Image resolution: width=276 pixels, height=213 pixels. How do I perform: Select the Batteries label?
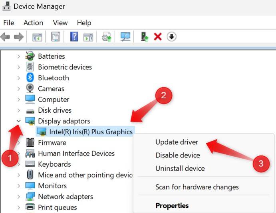(52, 56)
